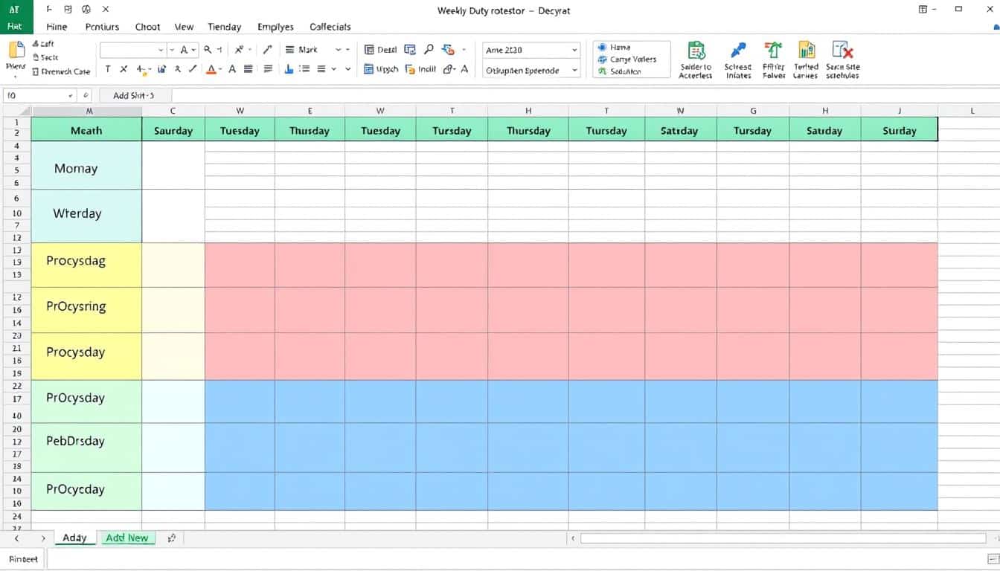
Task: Click the Sodulton green icon
Action: pos(603,71)
